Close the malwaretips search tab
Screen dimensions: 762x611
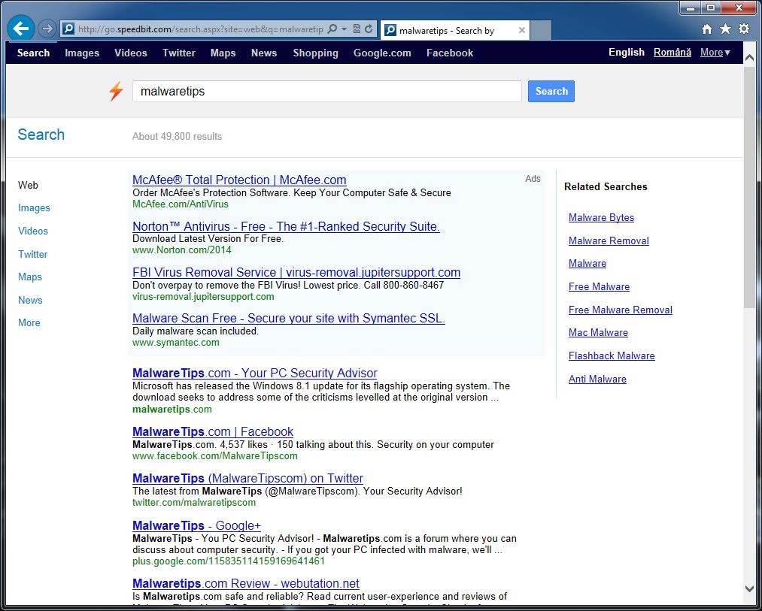tap(521, 30)
